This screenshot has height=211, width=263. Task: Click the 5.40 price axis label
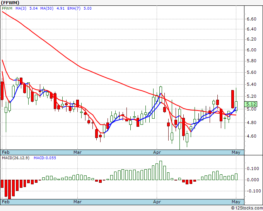252,84
